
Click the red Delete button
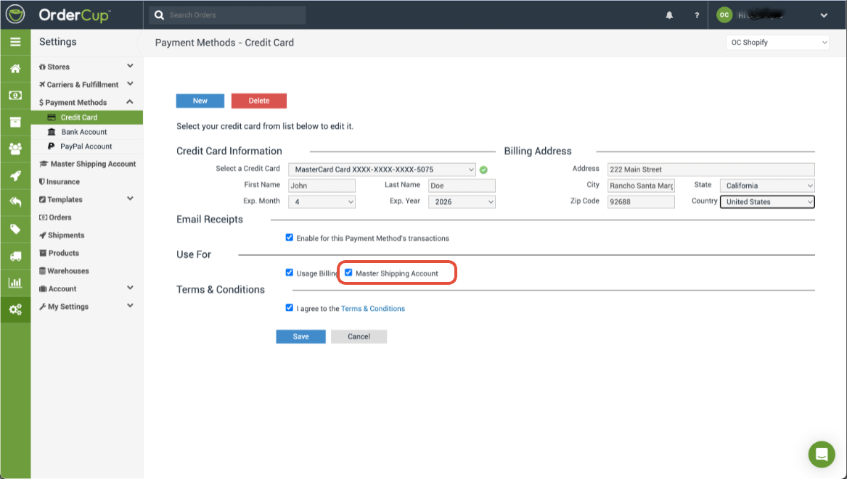259,101
